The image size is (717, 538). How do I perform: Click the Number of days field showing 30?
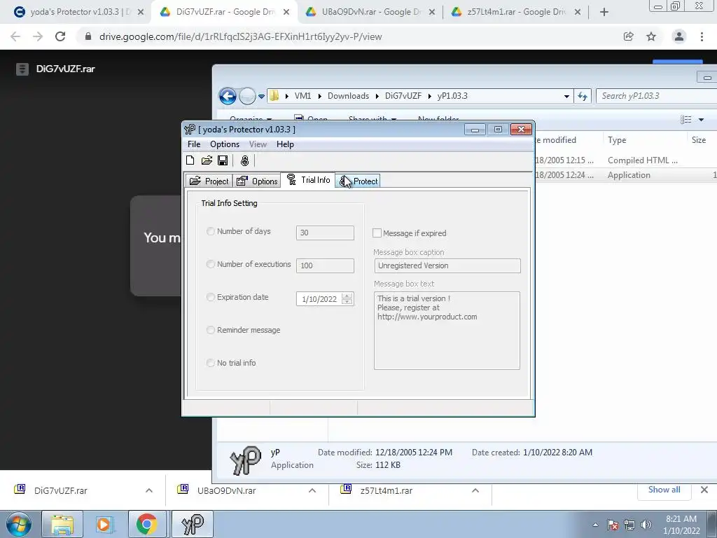(325, 233)
